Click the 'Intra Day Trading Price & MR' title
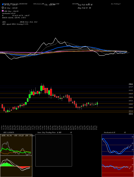 (49, 132)
